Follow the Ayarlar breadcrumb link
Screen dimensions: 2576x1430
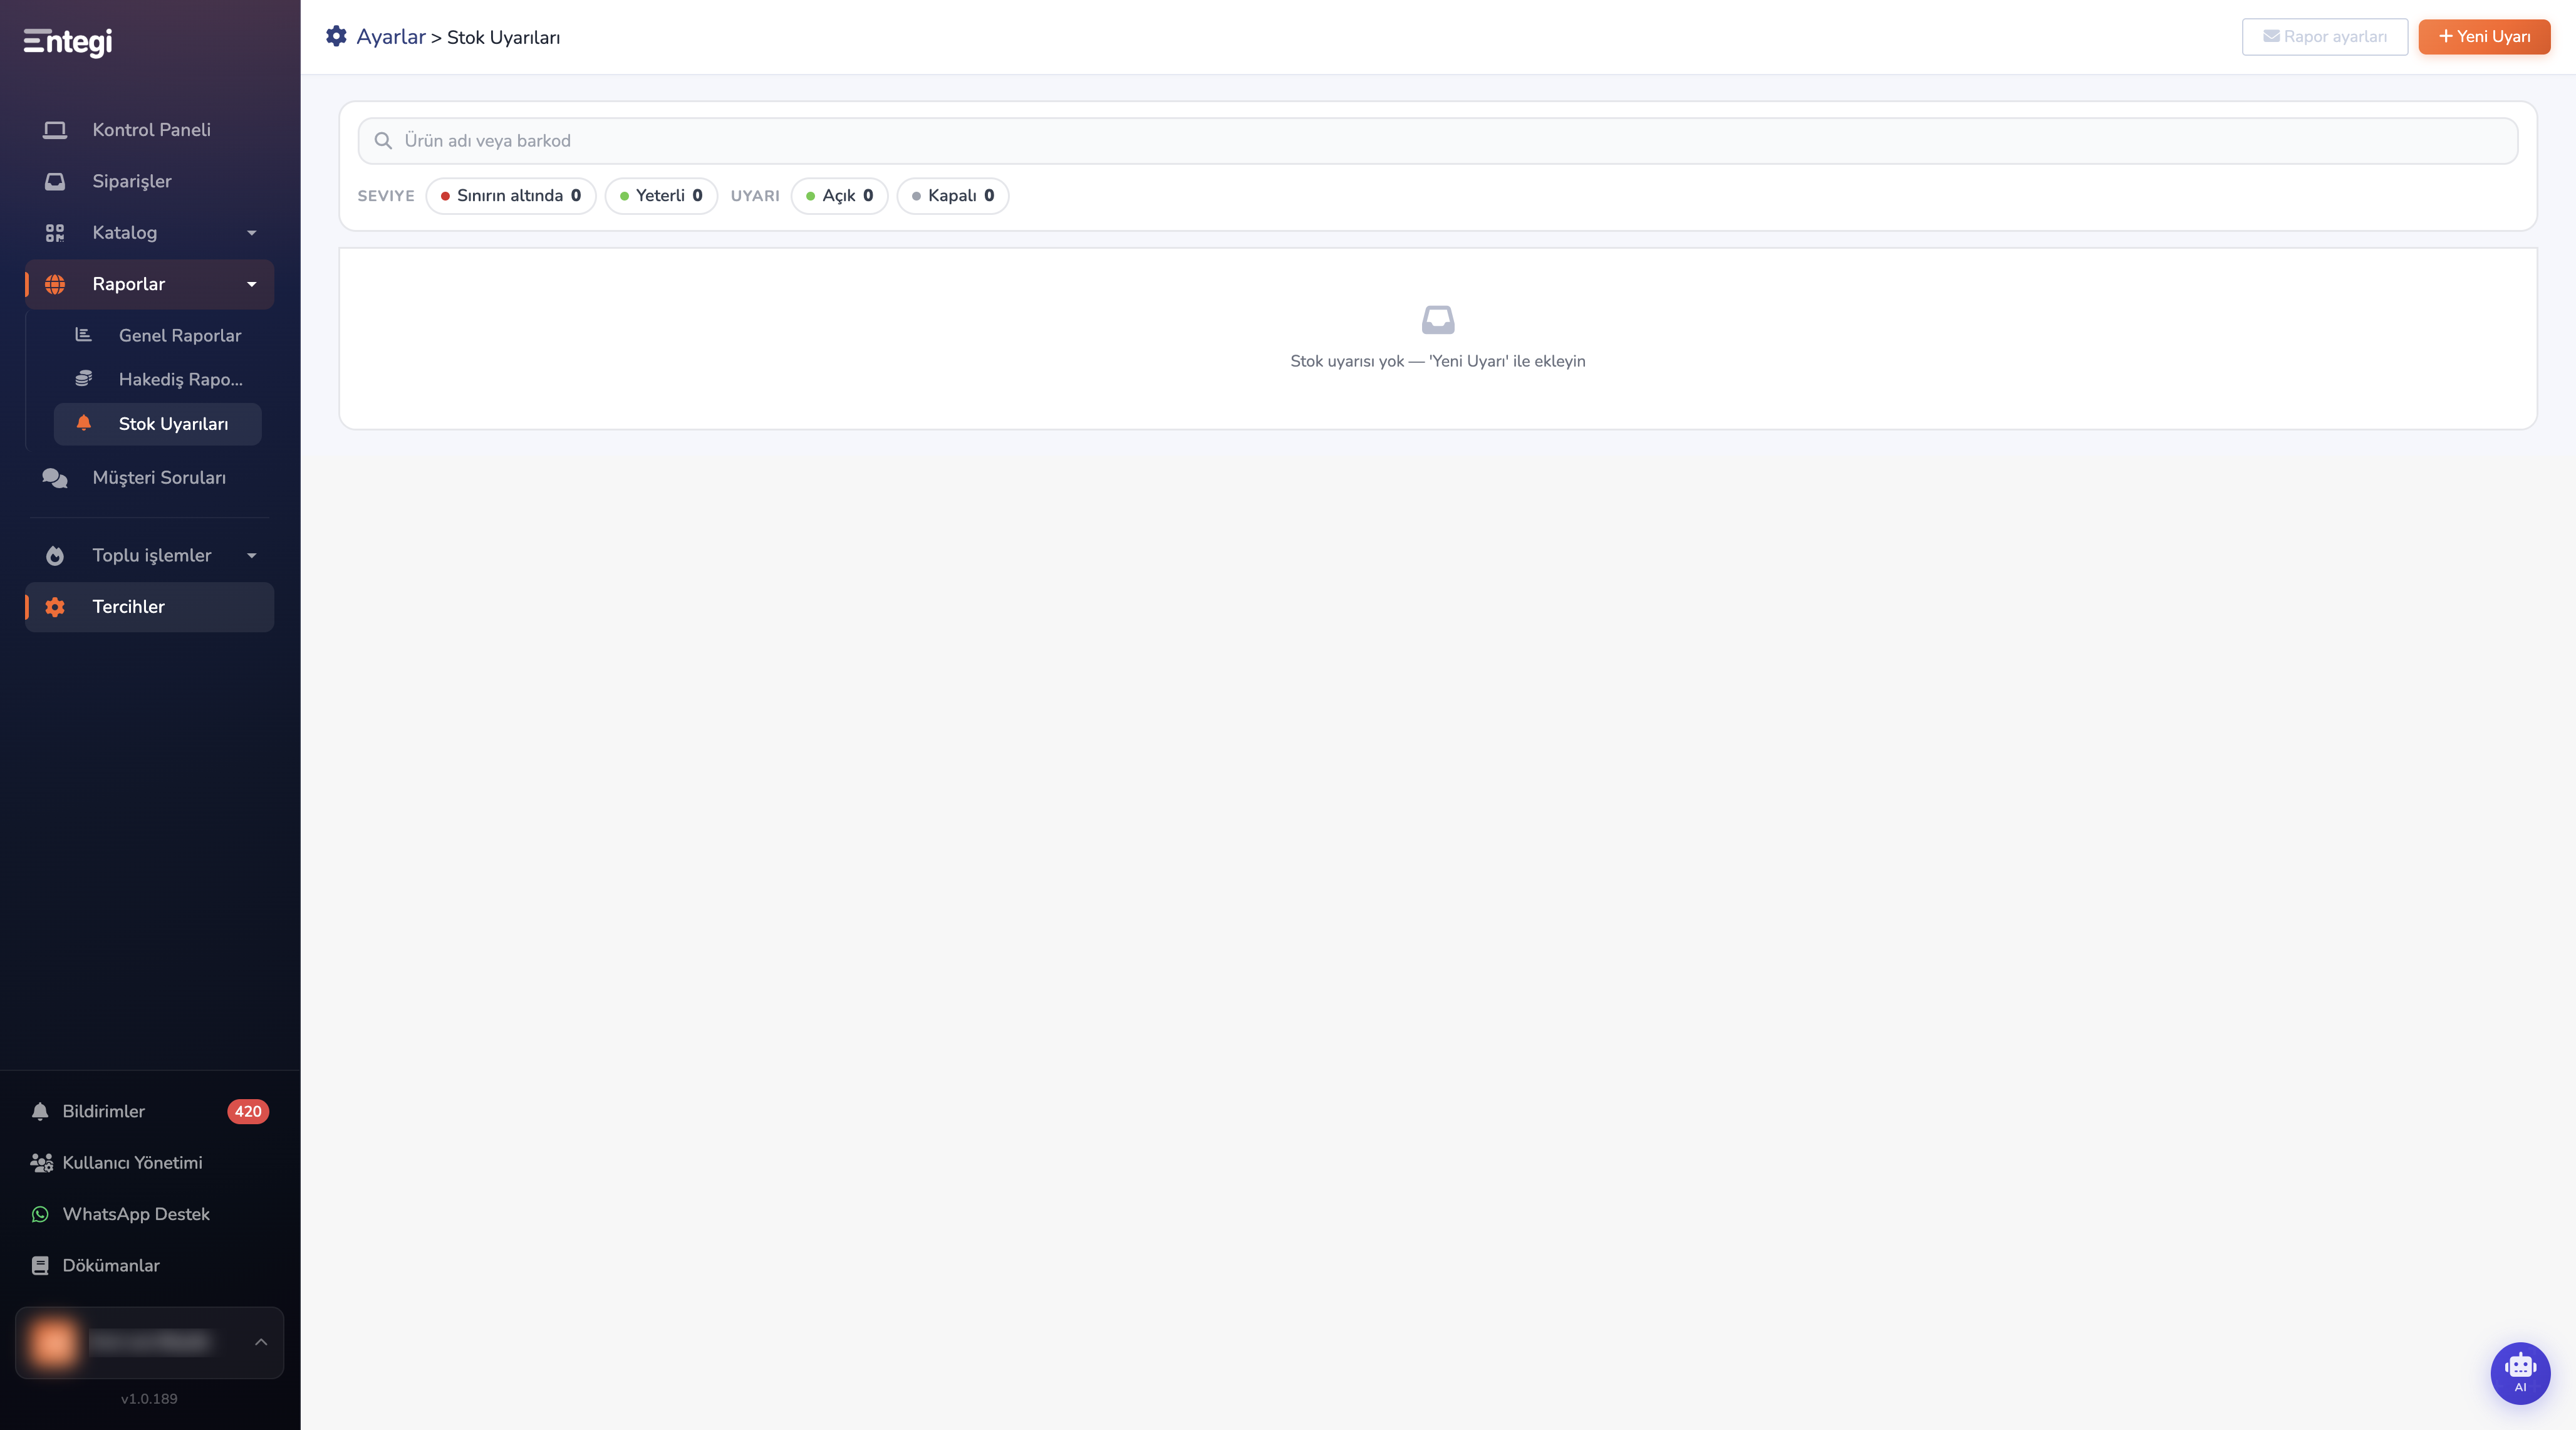391,37
